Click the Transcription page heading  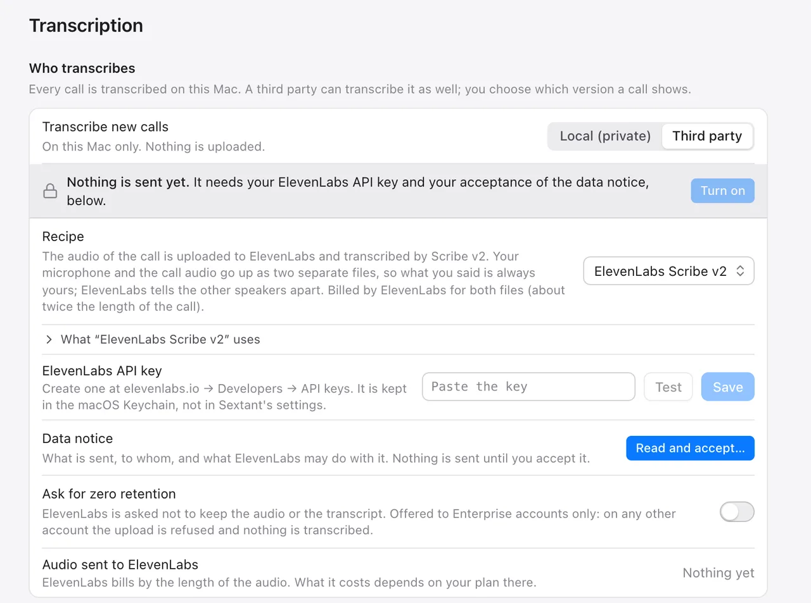click(x=86, y=25)
